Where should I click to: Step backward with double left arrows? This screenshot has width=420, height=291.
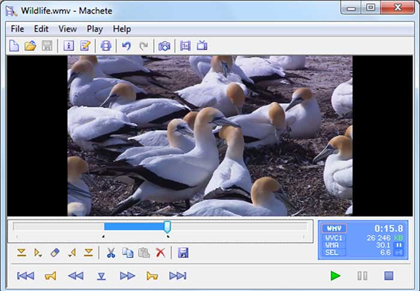[76, 276]
